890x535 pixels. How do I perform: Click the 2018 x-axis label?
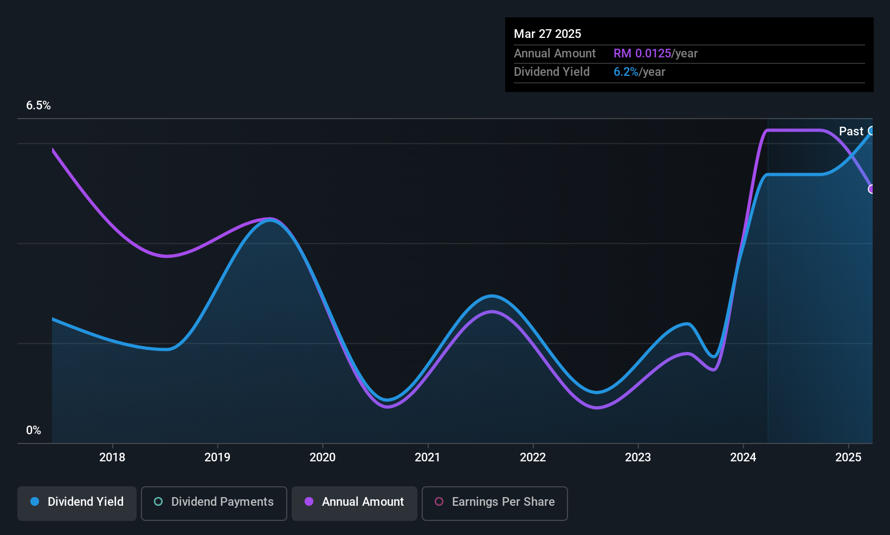pos(112,457)
